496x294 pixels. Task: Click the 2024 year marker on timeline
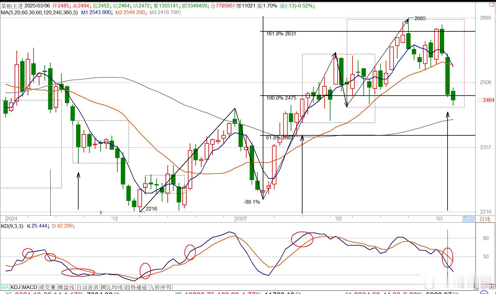(12, 219)
